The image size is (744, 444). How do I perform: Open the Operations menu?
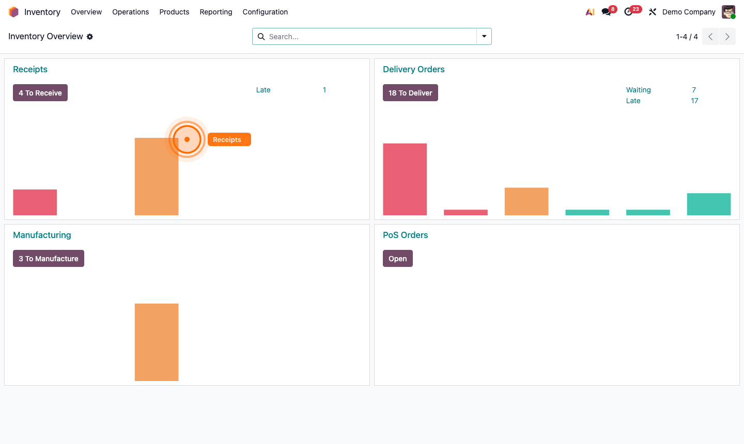(130, 12)
